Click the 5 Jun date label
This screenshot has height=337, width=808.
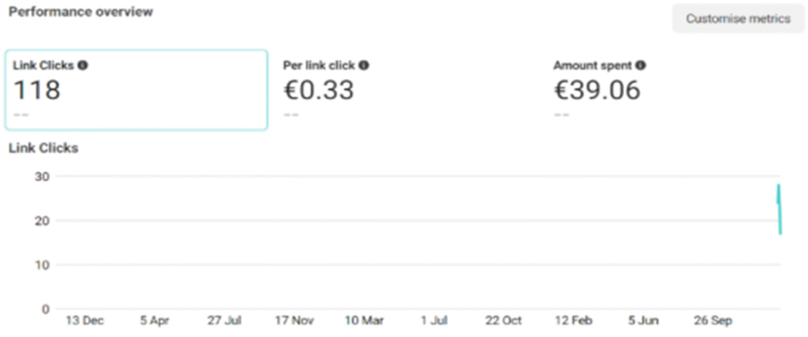[x=643, y=320]
